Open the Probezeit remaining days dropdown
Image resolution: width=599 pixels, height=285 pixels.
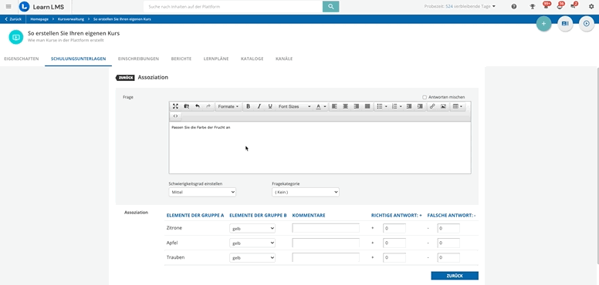click(459, 6)
